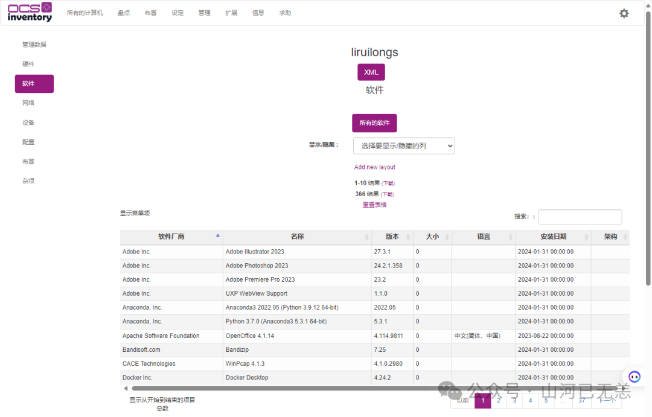The width and height of the screenshot is (652, 417).
Task: Open the floating chat assistant icon
Action: 634,377
